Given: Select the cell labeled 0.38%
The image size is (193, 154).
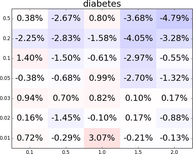Looking at the screenshot, I should pos(30,19).
